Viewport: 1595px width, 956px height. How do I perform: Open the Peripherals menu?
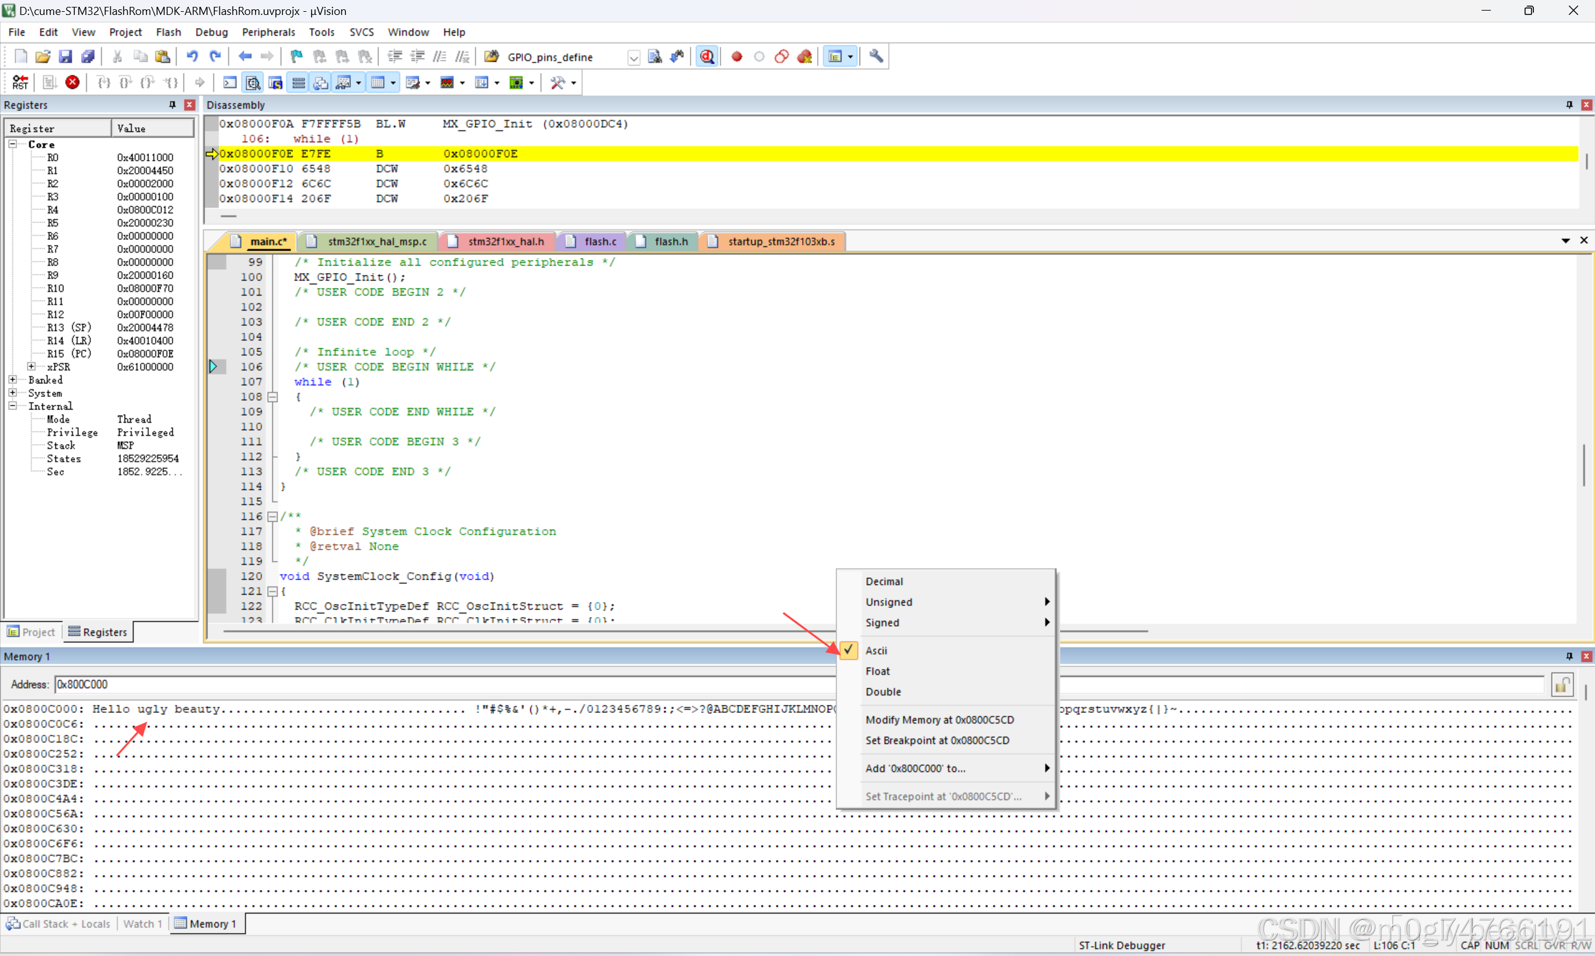(268, 32)
